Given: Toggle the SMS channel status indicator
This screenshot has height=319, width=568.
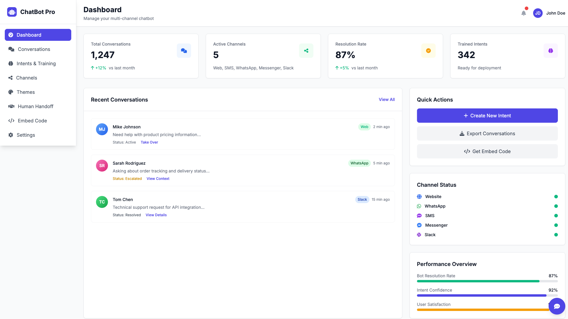Looking at the screenshot, I should [556, 215].
